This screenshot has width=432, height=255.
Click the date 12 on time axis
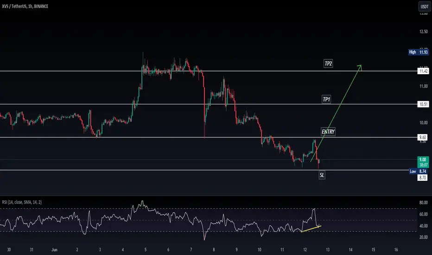click(x=305, y=250)
